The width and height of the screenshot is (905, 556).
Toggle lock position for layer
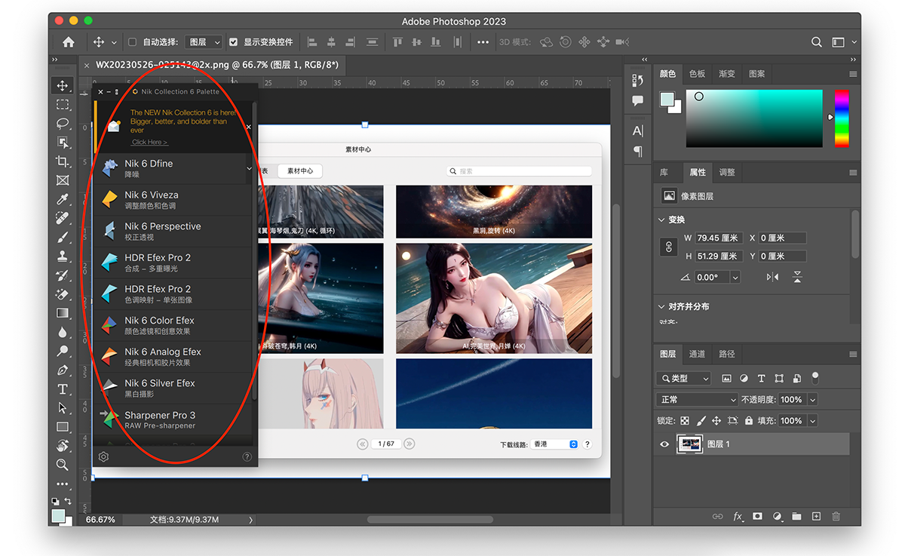(x=716, y=420)
